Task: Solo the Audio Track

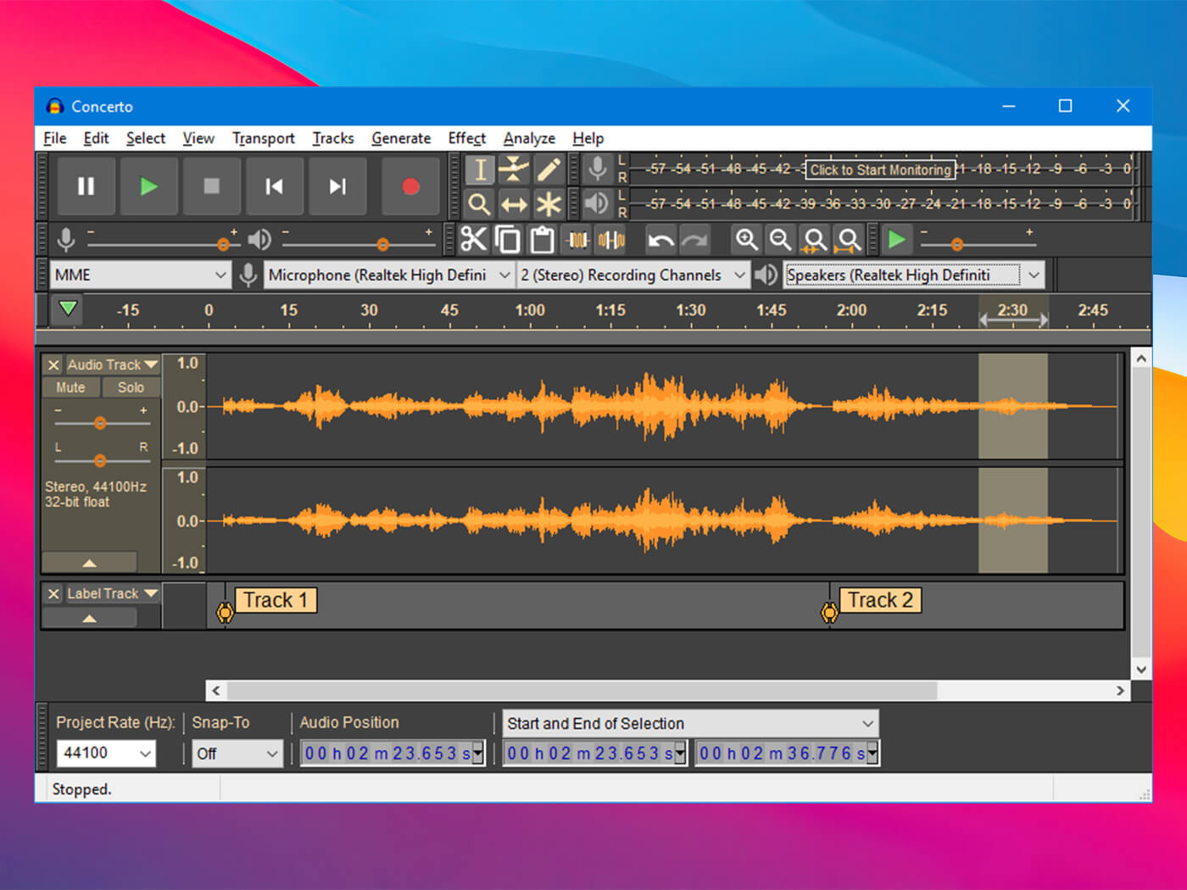Action: 131,387
